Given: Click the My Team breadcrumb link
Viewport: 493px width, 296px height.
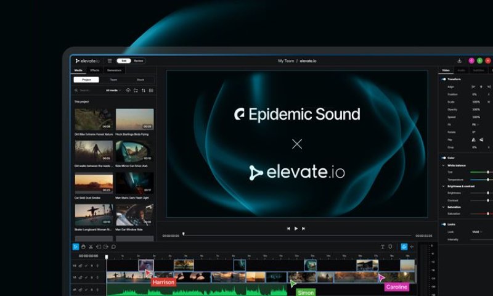Looking at the screenshot, I should tap(286, 61).
